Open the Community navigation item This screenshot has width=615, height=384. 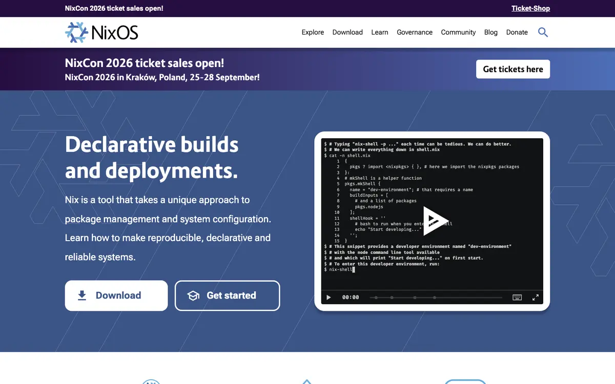pos(458,32)
